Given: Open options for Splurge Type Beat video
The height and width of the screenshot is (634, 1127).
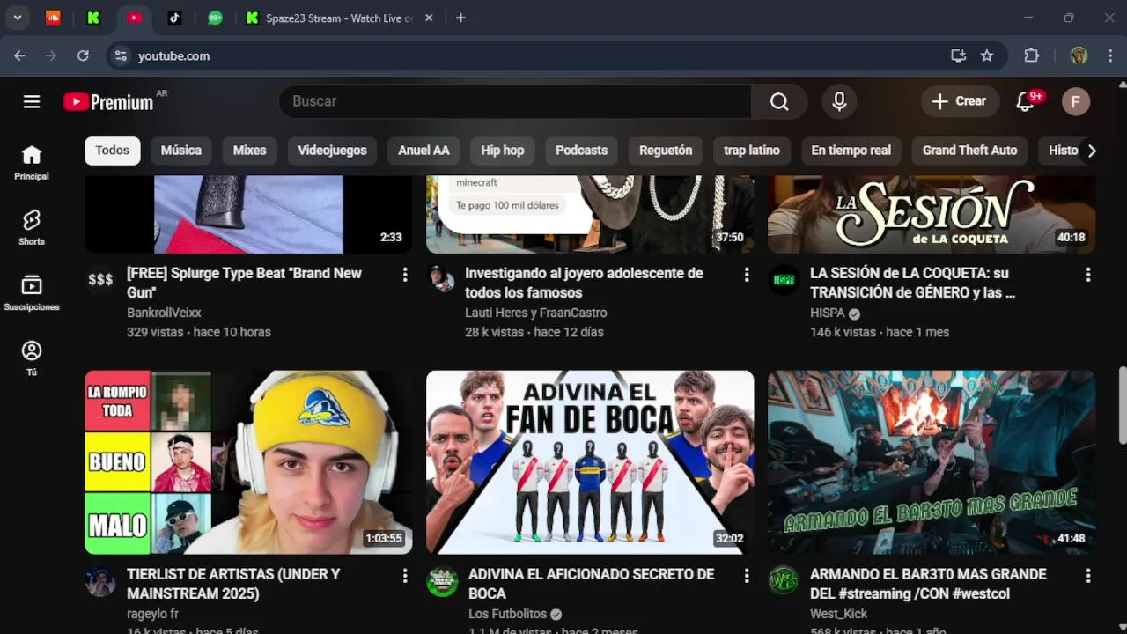Looking at the screenshot, I should (x=405, y=275).
